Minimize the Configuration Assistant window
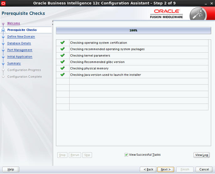This screenshot has width=215, height=174. pos(206,3)
